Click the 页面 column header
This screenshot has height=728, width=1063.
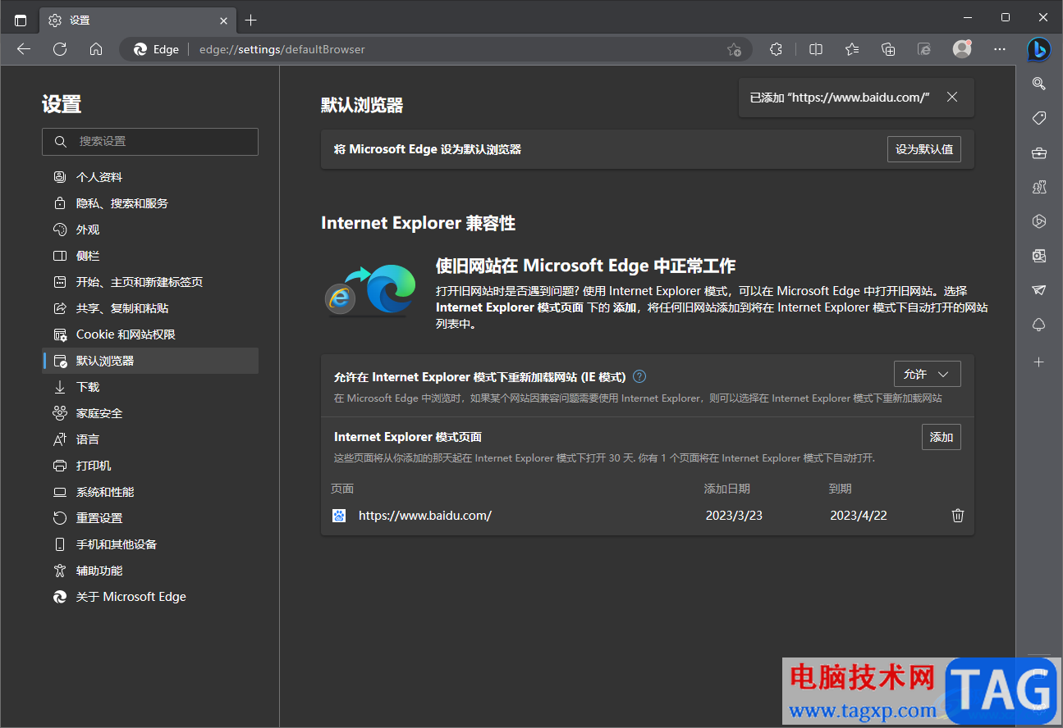(x=342, y=489)
